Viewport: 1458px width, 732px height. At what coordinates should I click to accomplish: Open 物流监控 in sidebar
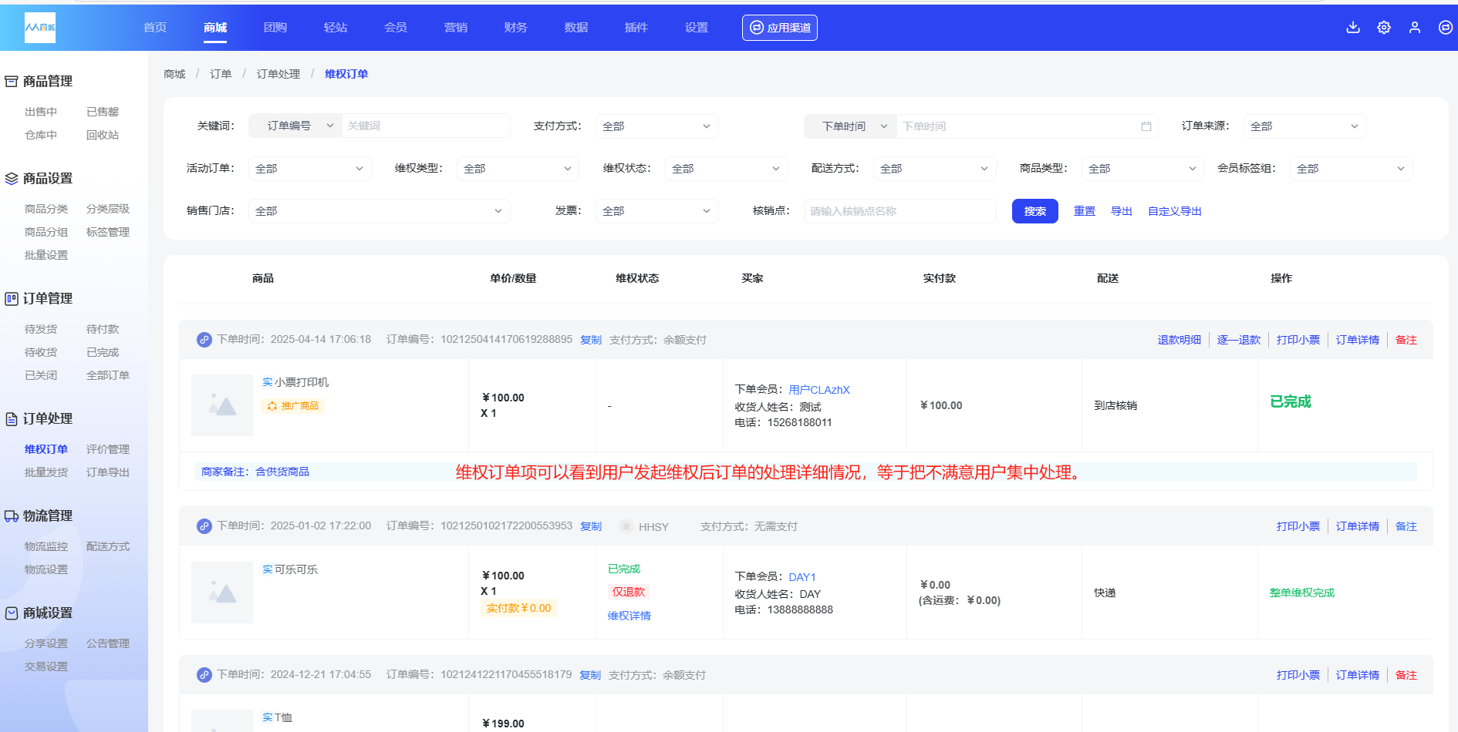[x=46, y=546]
